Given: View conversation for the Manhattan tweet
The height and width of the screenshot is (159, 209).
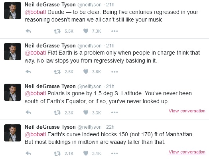Looking at the screenshot, I should tap(187, 152).
